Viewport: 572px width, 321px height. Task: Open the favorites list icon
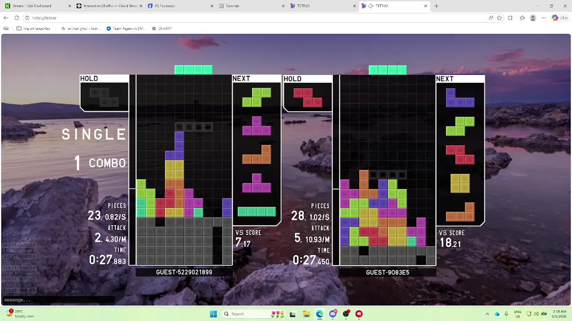(x=522, y=18)
